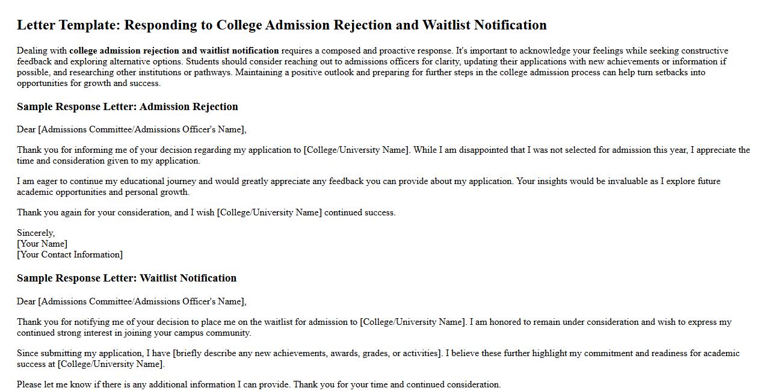The height and width of the screenshot is (391, 769).
Task: Click the "Sincerely," closing line
Action: coord(36,233)
